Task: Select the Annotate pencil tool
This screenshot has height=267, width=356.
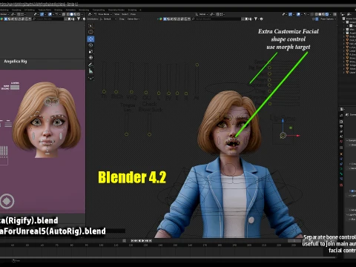Action: [x=90, y=65]
